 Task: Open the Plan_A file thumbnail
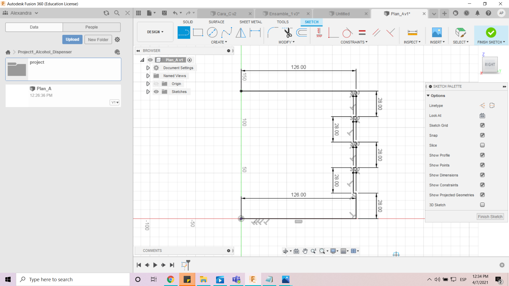(17, 96)
